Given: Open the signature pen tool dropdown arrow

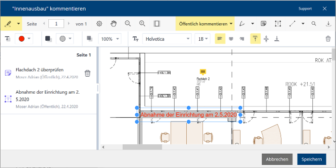Looking at the screenshot, I should 18,24.
